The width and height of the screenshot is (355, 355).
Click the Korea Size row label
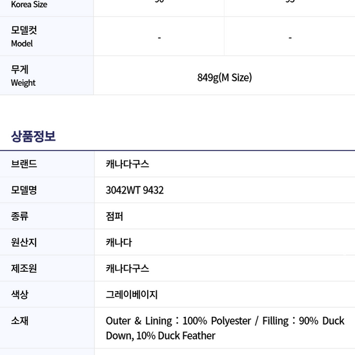pos(29,5)
